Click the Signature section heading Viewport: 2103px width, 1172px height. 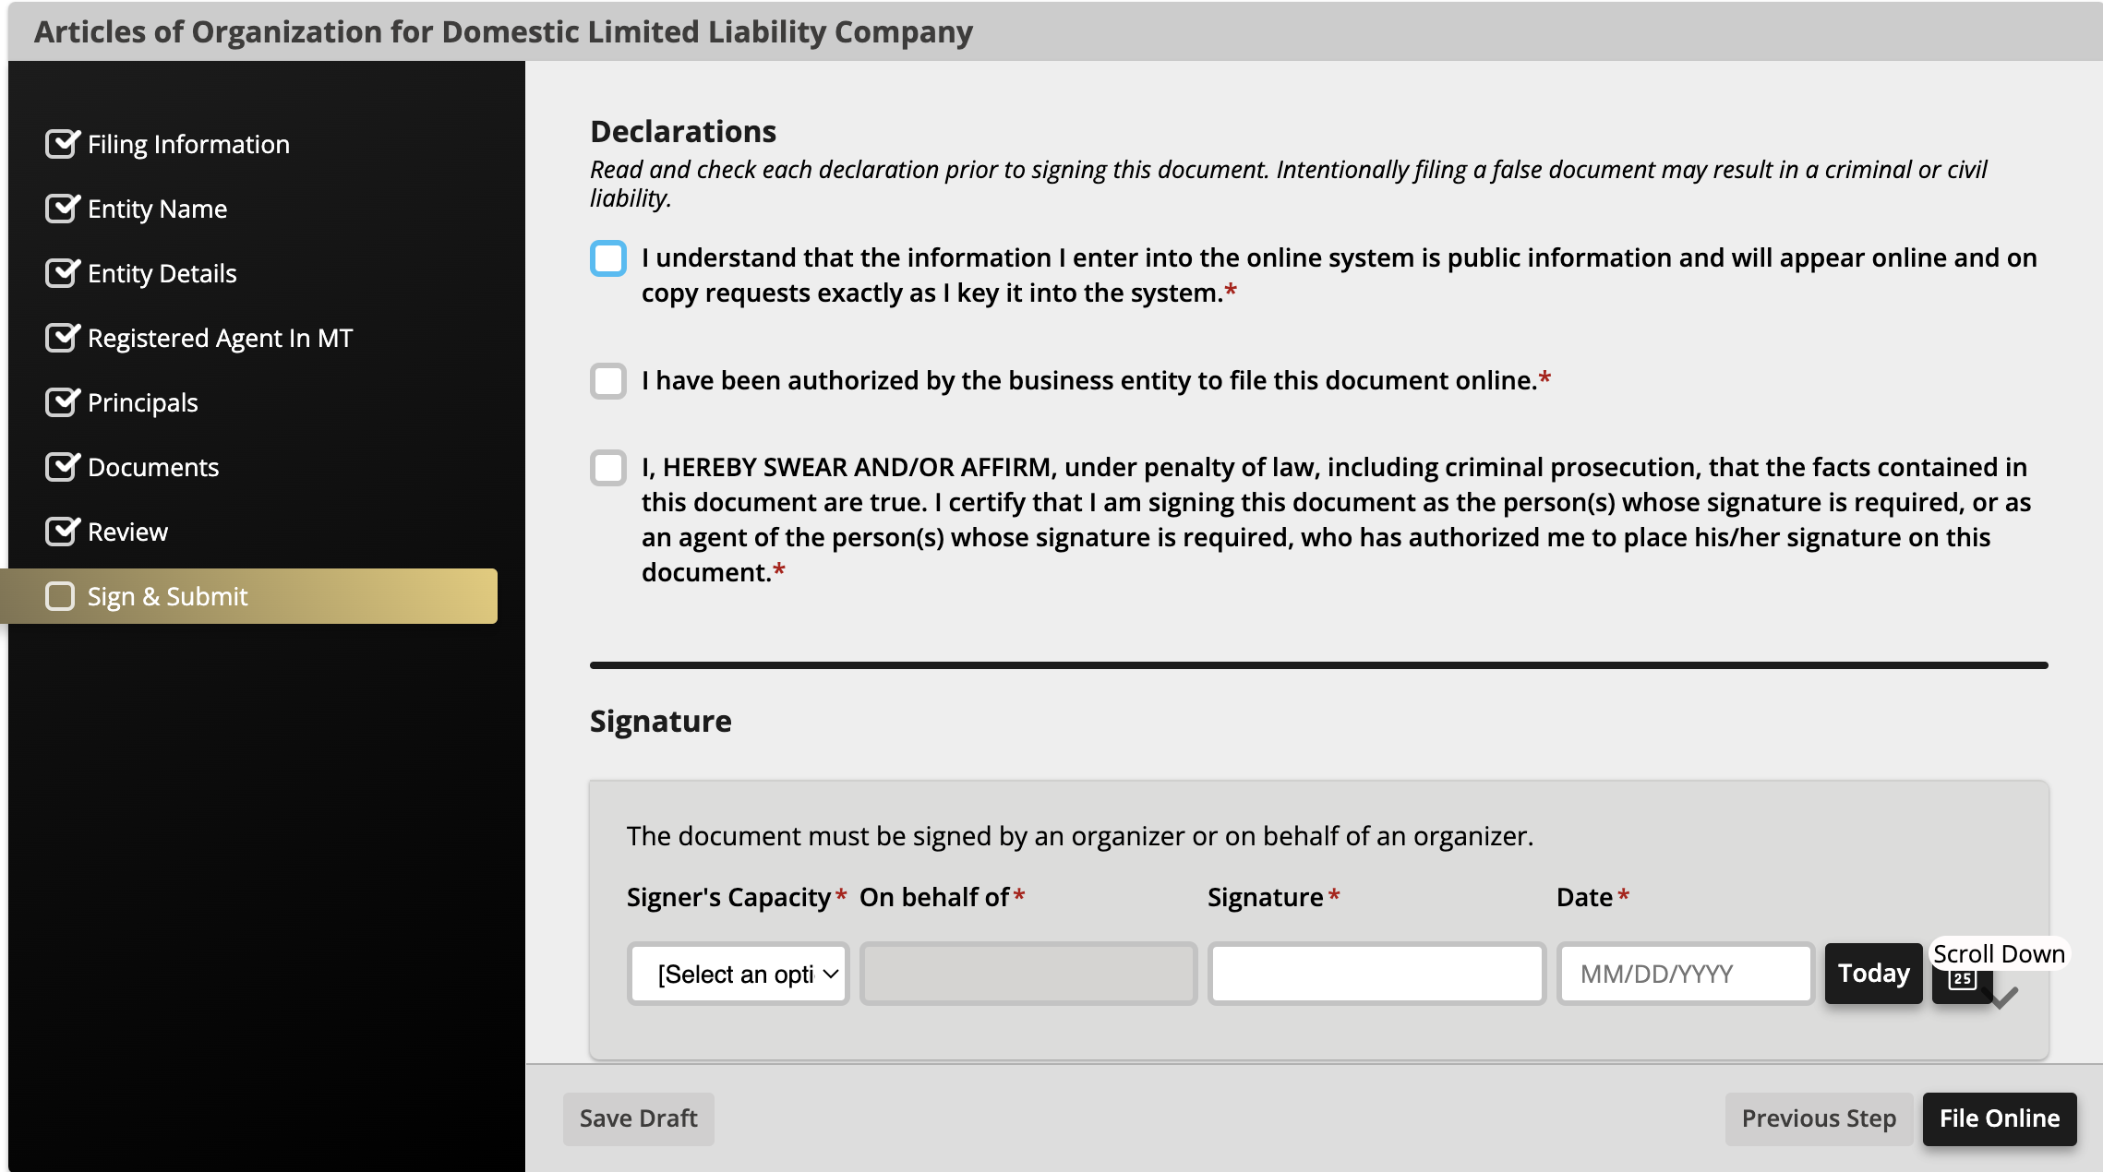[661, 721]
